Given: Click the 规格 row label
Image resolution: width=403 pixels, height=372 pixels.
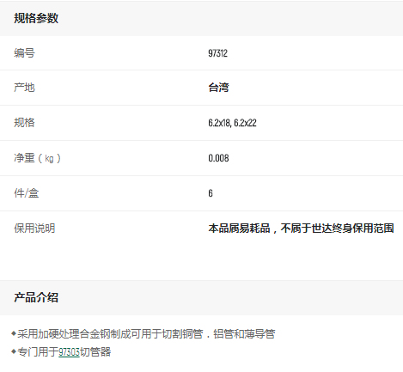Looking at the screenshot, I should click(x=24, y=123).
